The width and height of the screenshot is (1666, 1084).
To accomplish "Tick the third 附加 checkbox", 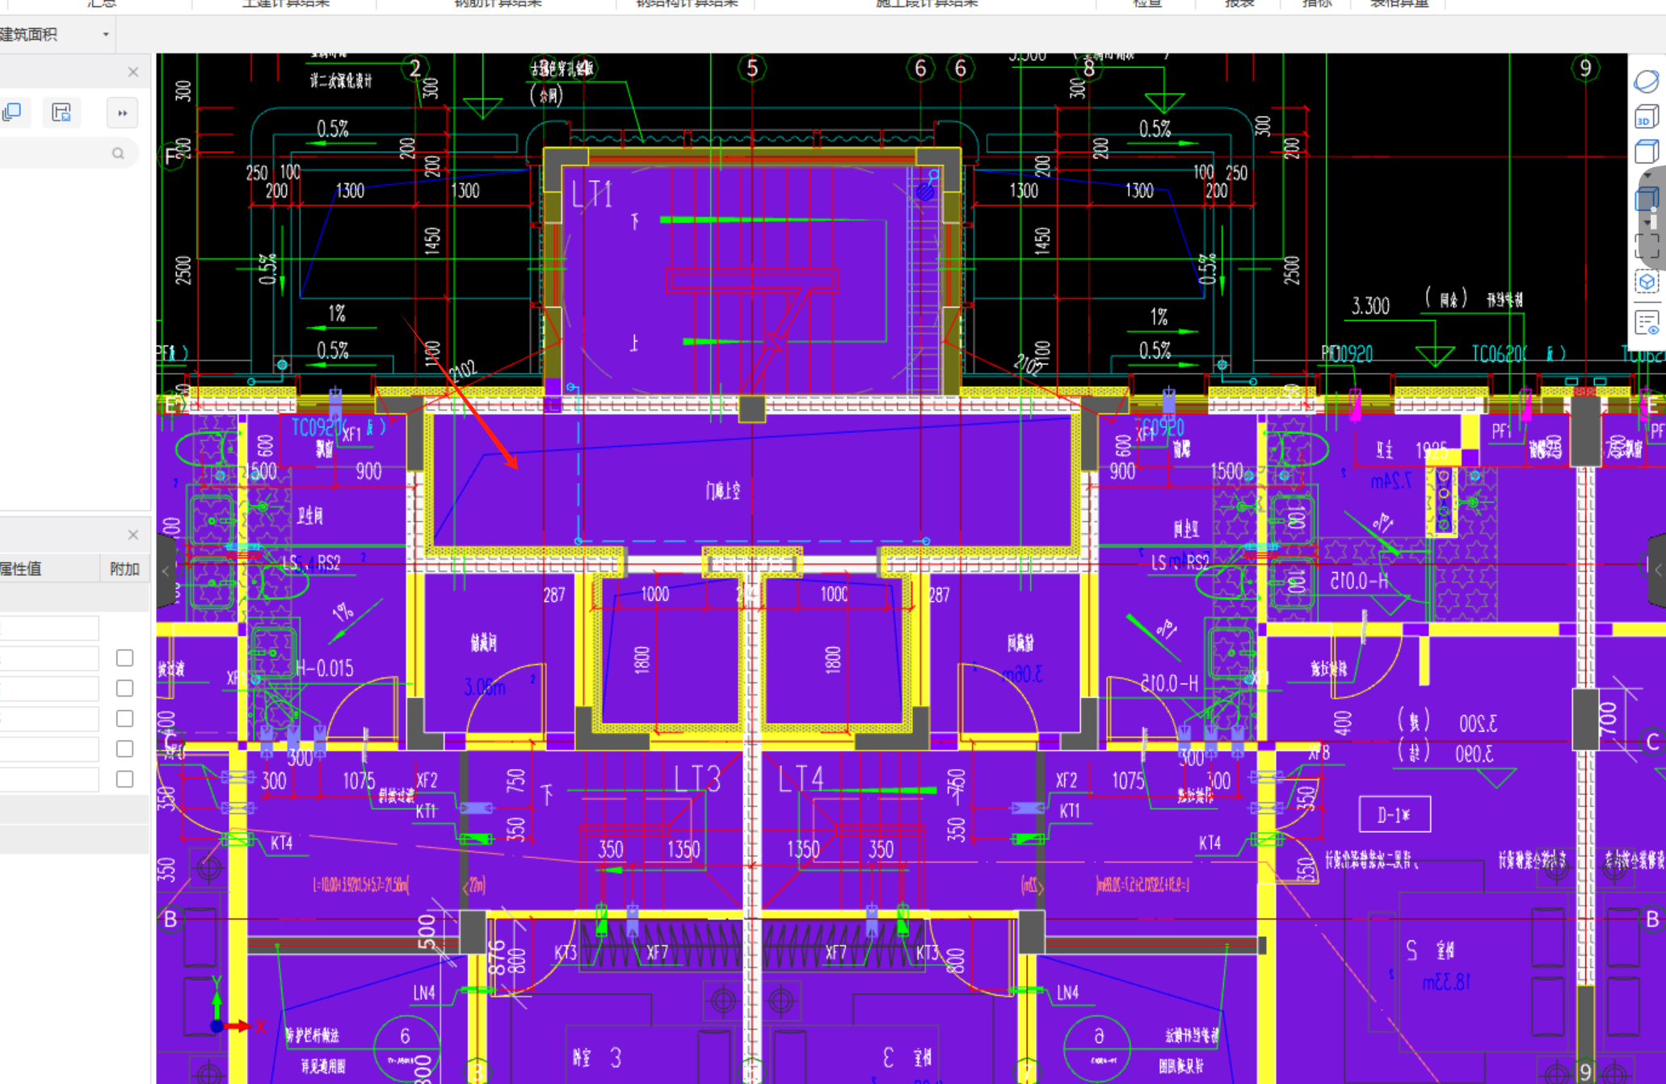I will pos(124,718).
